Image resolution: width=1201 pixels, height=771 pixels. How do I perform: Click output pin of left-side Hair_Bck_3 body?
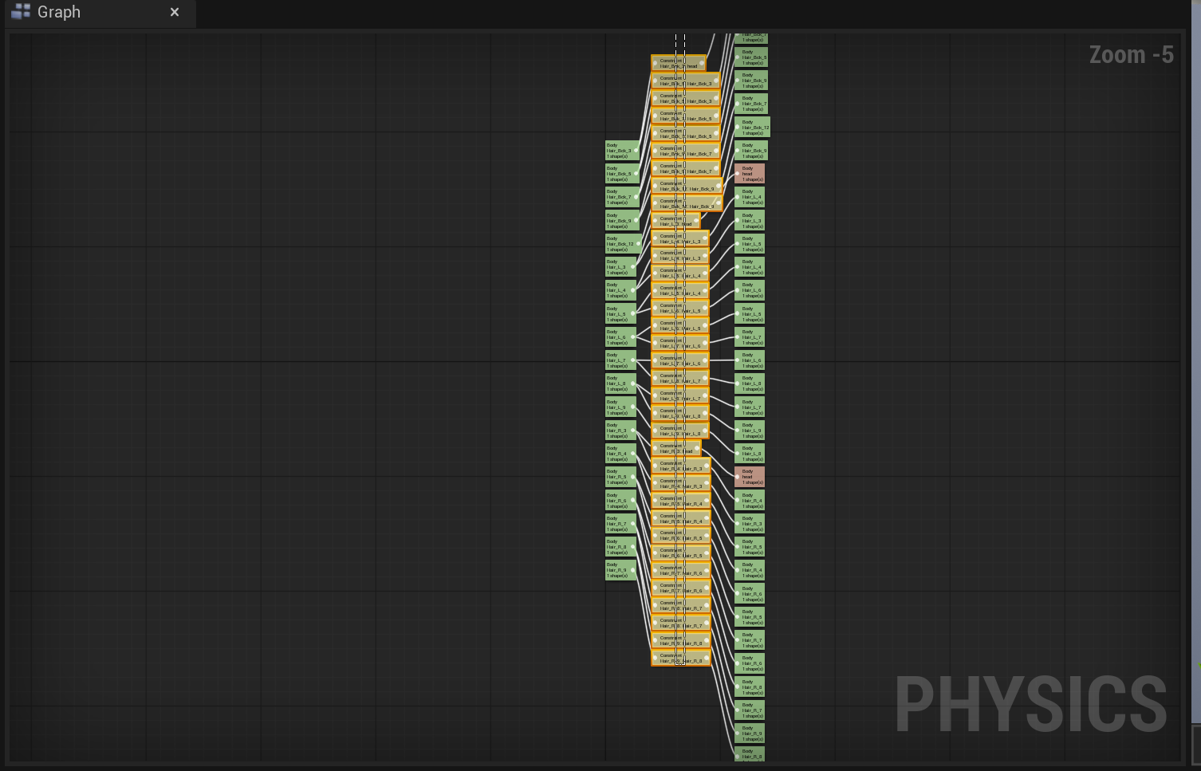click(x=636, y=151)
